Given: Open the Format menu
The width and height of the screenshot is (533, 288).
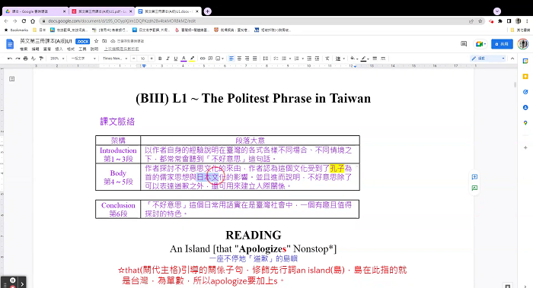Looking at the screenshot, I should (70, 49).
